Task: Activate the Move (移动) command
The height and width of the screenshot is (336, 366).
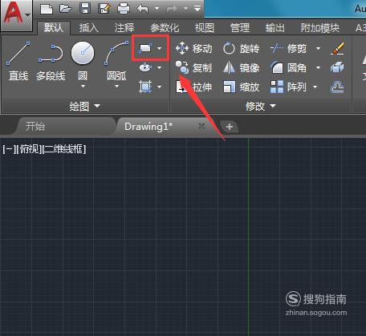Action: (x=194, y=49)
